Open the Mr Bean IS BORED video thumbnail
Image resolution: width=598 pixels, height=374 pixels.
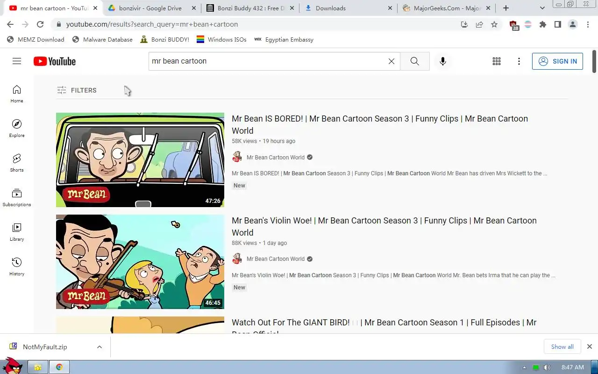pyautogui.click(x=140, y=160)
